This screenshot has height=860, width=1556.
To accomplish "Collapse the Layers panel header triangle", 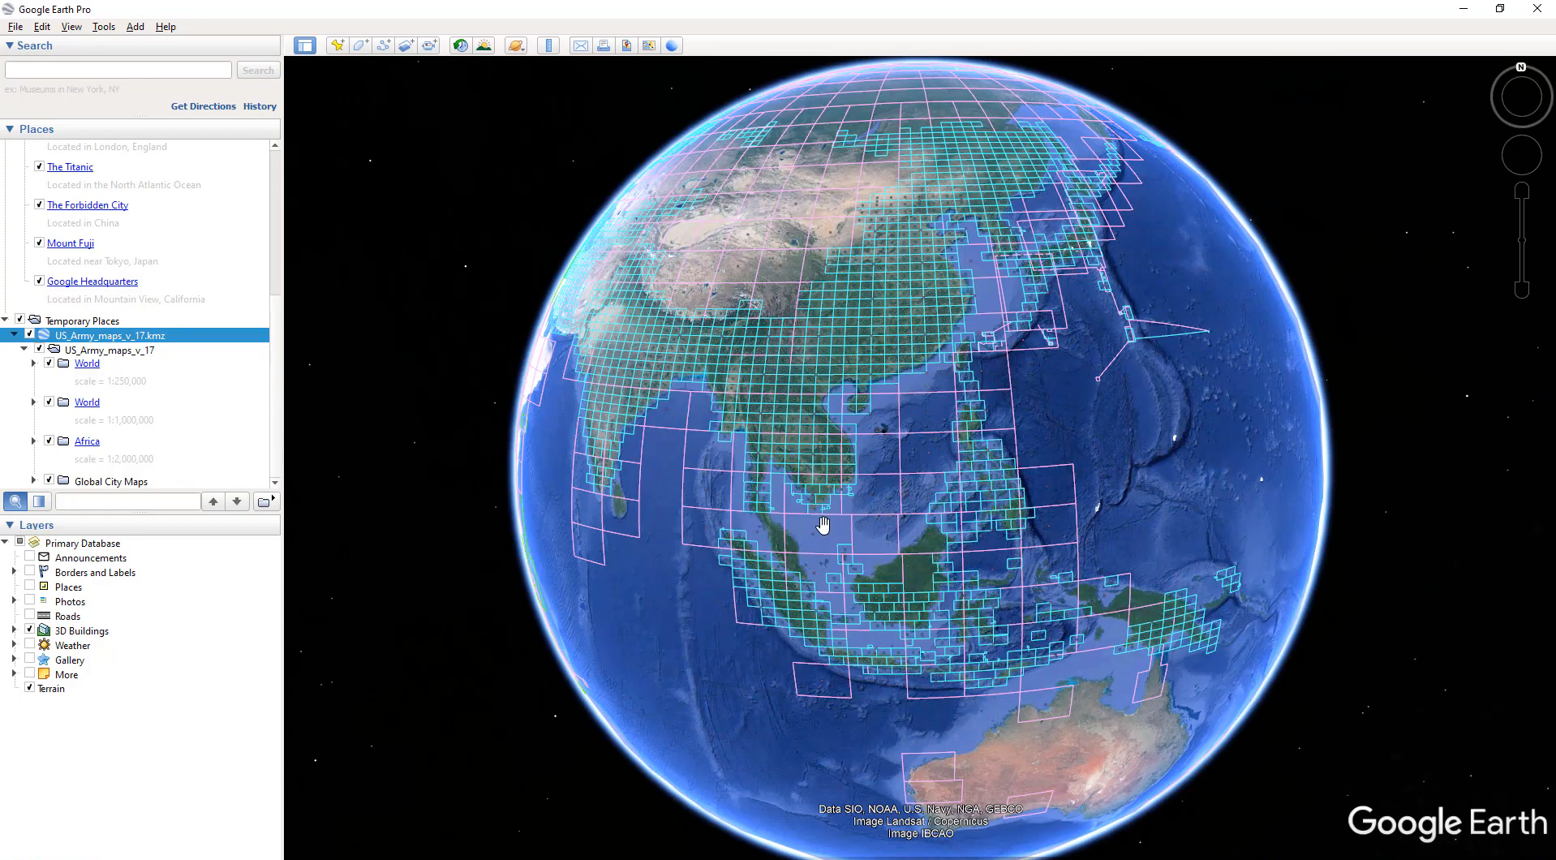I will [10, 525].
